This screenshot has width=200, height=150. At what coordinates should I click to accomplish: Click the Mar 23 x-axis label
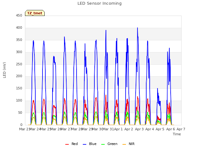tap(24, 129)
